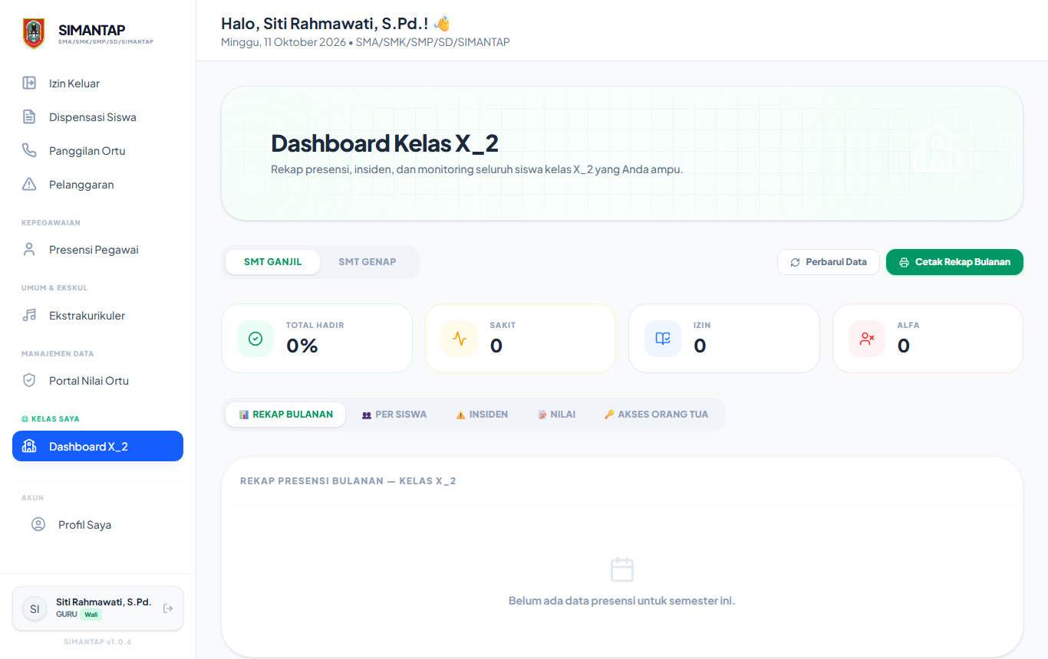Click the Alfa absent-user icon
1048x659 pixels.
coord(867,339)
